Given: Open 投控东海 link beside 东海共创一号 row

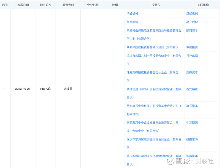Looking at the screenshot, I should tap(192, 56).
